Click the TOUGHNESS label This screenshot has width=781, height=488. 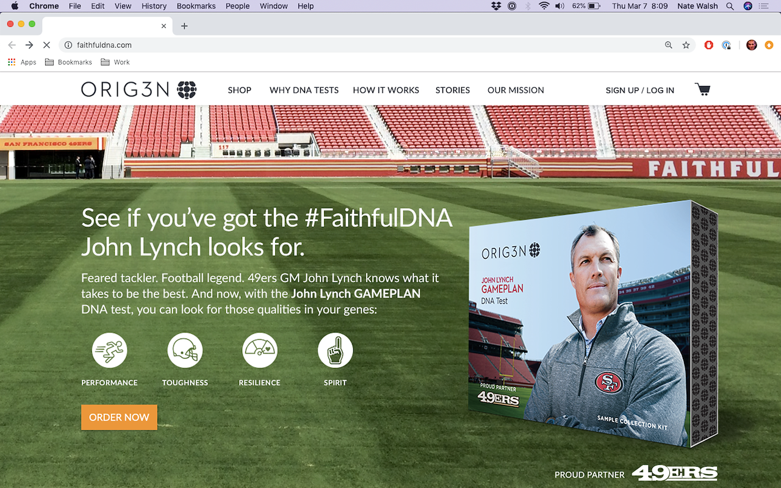[185, 382]
